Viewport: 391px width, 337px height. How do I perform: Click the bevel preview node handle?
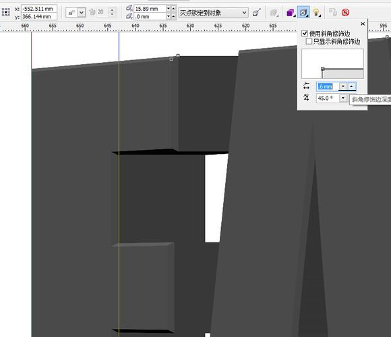(x=323, y=69)
